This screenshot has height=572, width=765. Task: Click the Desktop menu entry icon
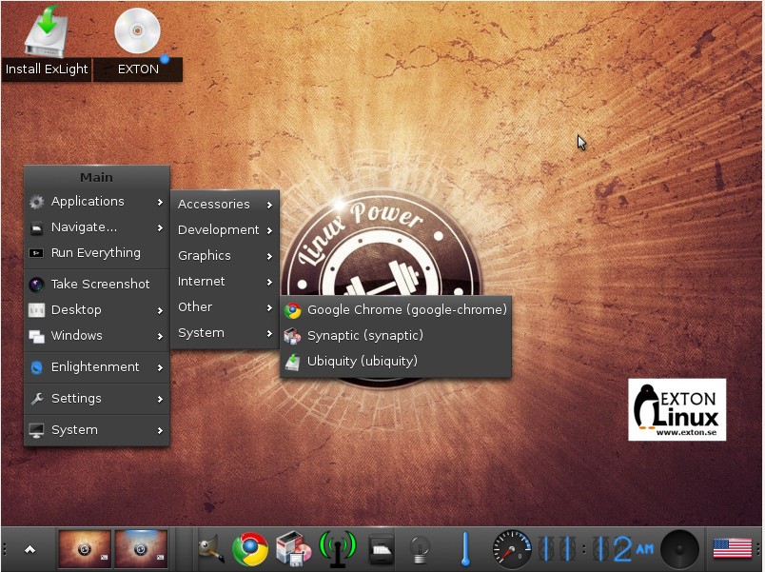36,310
